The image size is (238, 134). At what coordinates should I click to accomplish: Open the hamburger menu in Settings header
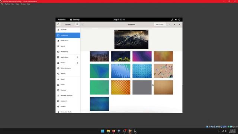point(77,25)
